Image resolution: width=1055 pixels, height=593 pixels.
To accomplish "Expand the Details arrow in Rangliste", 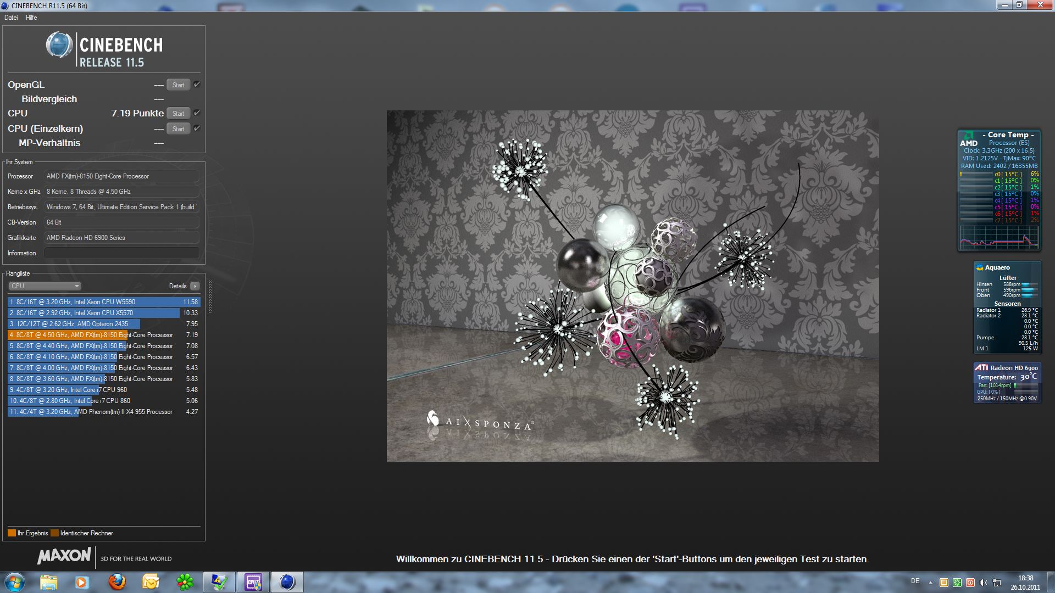I will click(195, 286).
